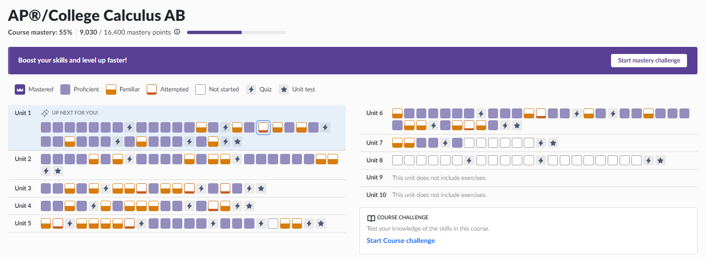
Task: Click the mastery points info icon
Action: (177, 32)
